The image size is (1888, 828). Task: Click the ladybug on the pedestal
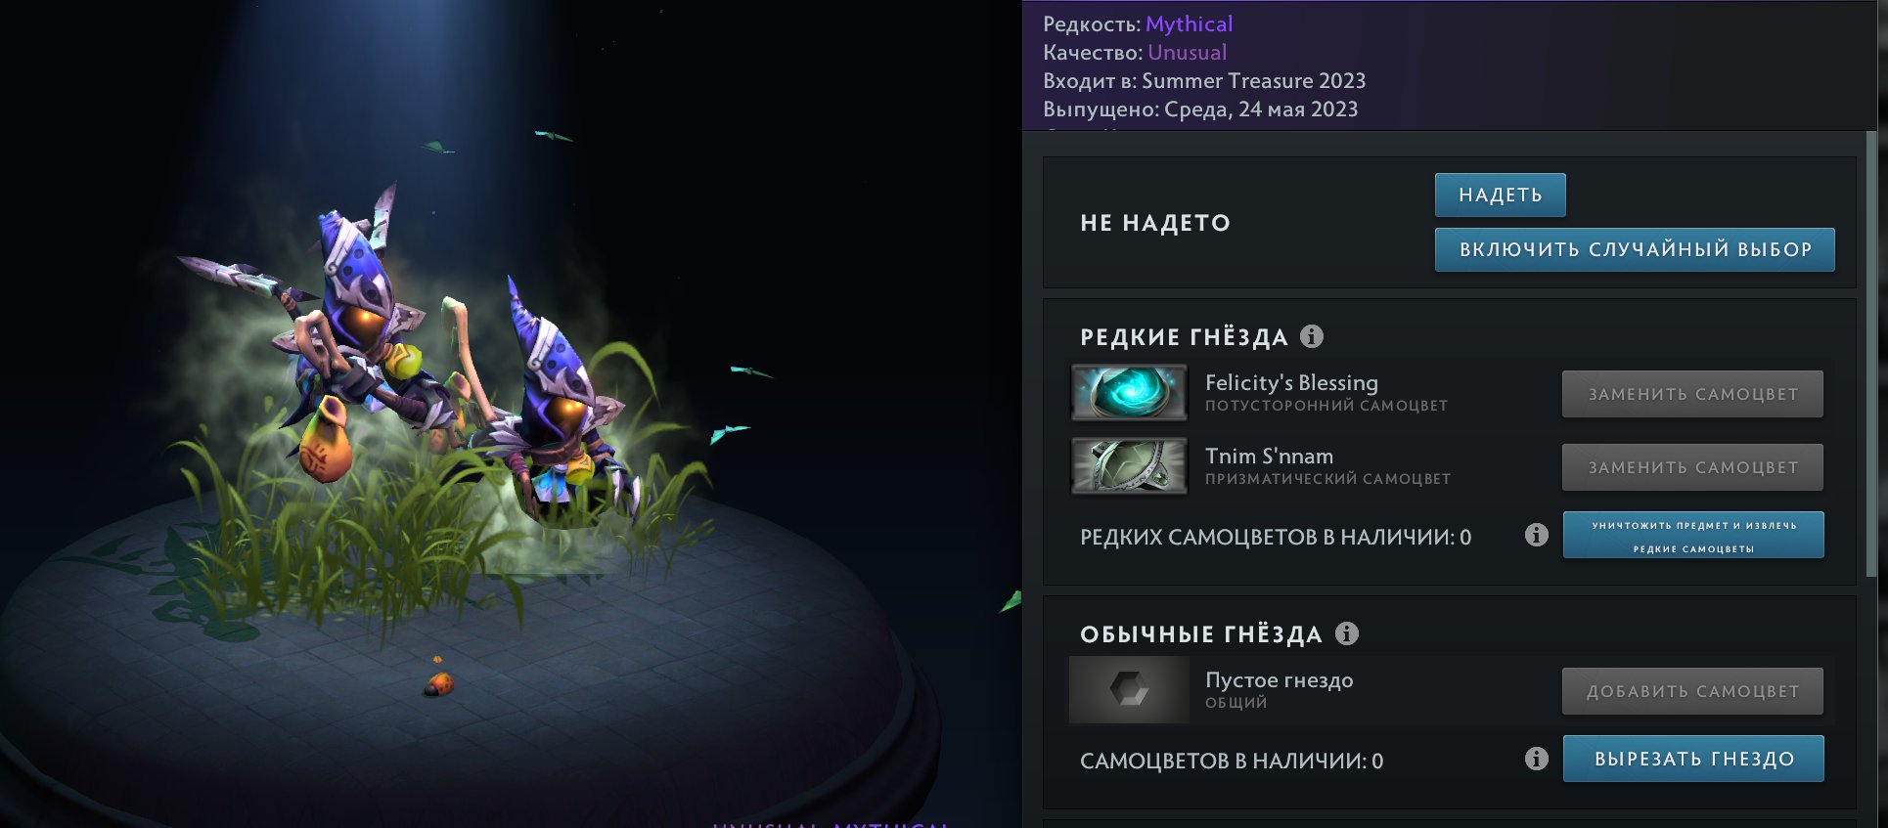click(439, 682)
